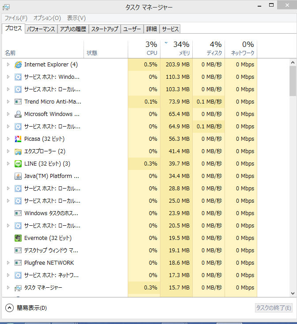Screen dimensions: 297x324
Task: Click the Task Manager title bar icon
Action: [x=6, y=8]
